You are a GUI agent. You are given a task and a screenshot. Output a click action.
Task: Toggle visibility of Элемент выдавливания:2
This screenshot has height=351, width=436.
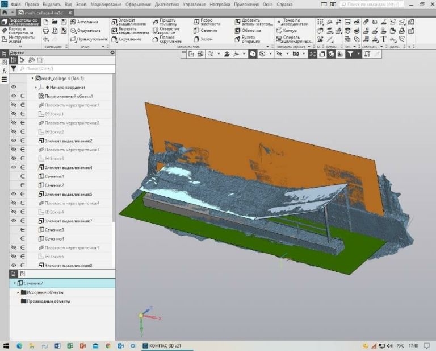pos(13,141)
